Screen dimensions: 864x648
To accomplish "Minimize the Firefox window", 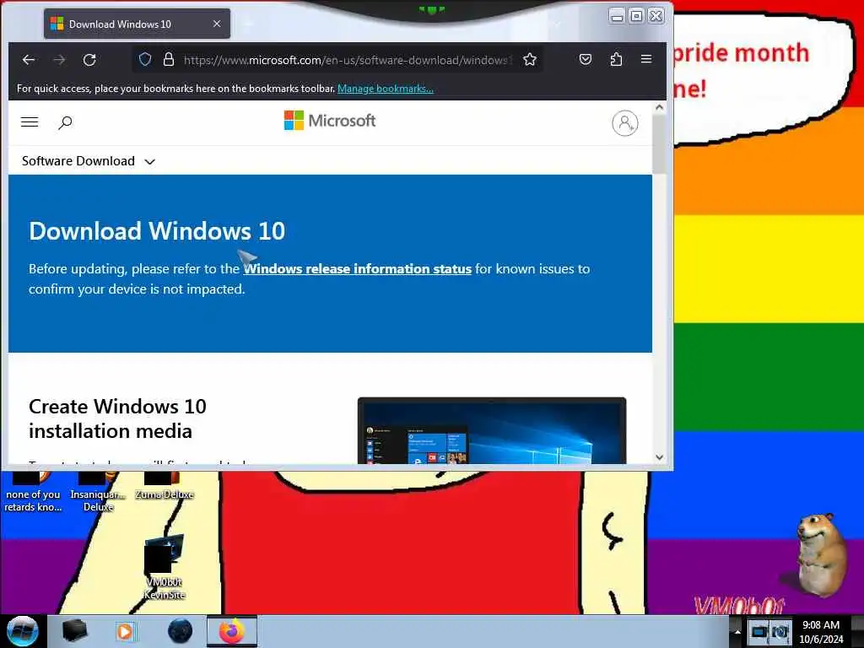I will pos(617,16).
